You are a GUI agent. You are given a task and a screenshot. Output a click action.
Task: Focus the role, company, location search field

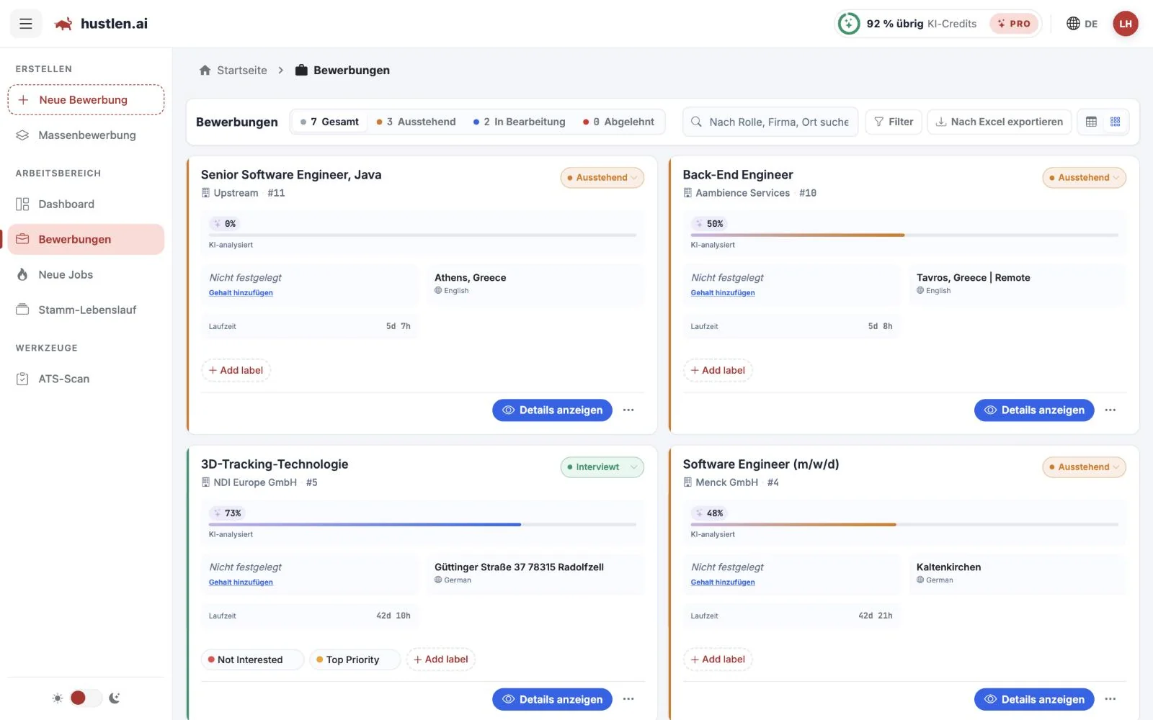click(771, 122)
